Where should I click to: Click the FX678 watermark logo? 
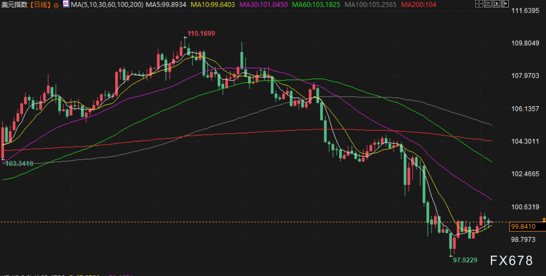(x=511, y=260)
